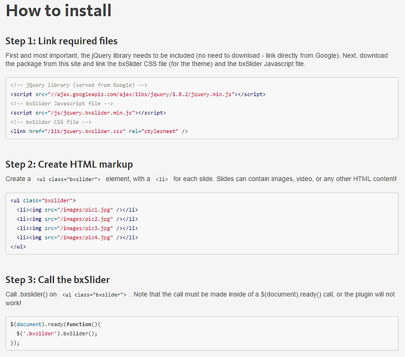Click the jQuery library comment line

pos(79,85)
